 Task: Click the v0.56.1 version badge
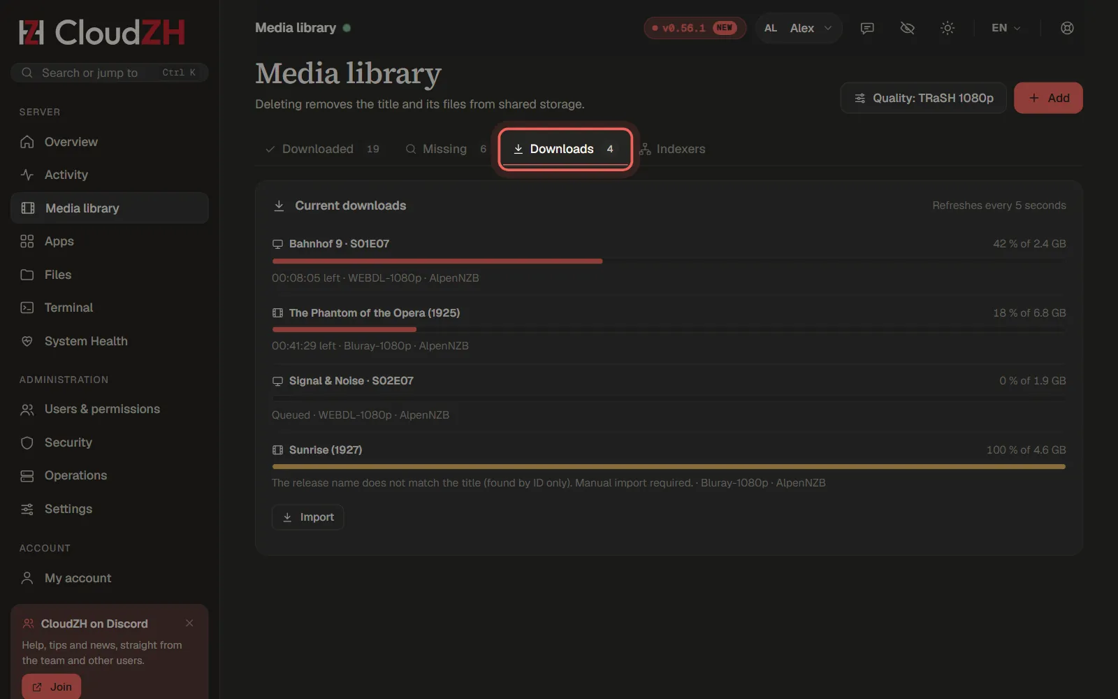click(695, 28)
